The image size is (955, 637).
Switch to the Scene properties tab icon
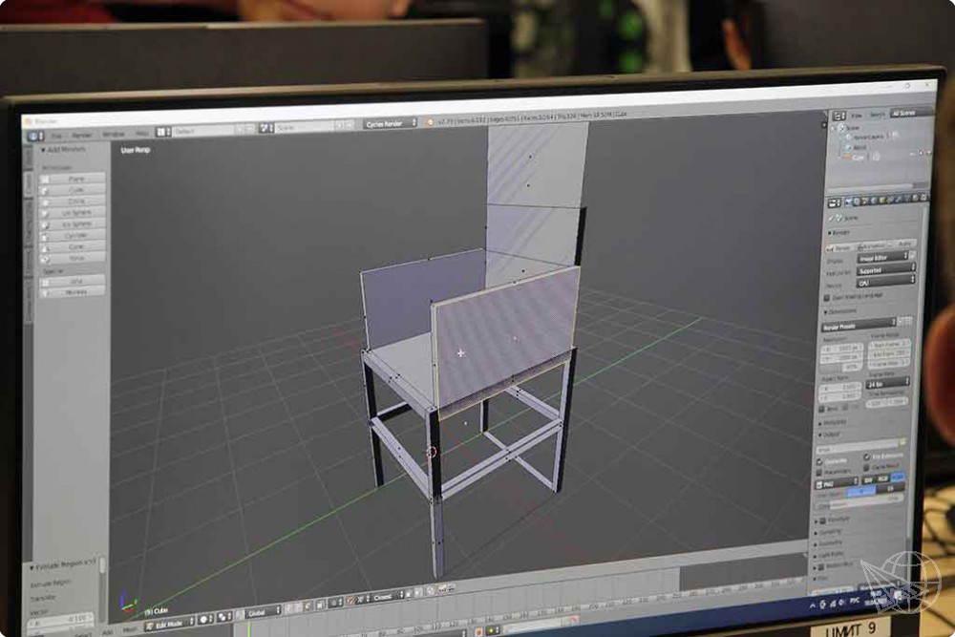coord(865,201)
